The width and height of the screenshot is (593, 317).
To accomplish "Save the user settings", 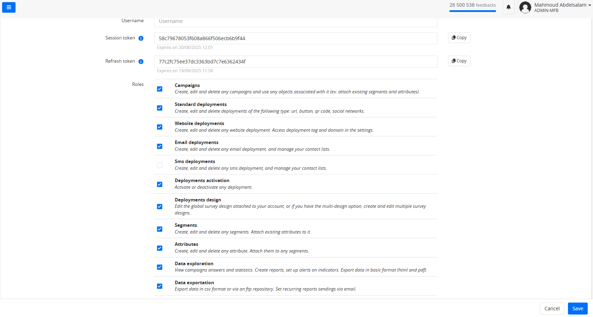I will click(x=577, y=309).
